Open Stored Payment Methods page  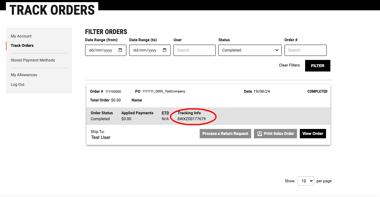[x=33, y=60]
